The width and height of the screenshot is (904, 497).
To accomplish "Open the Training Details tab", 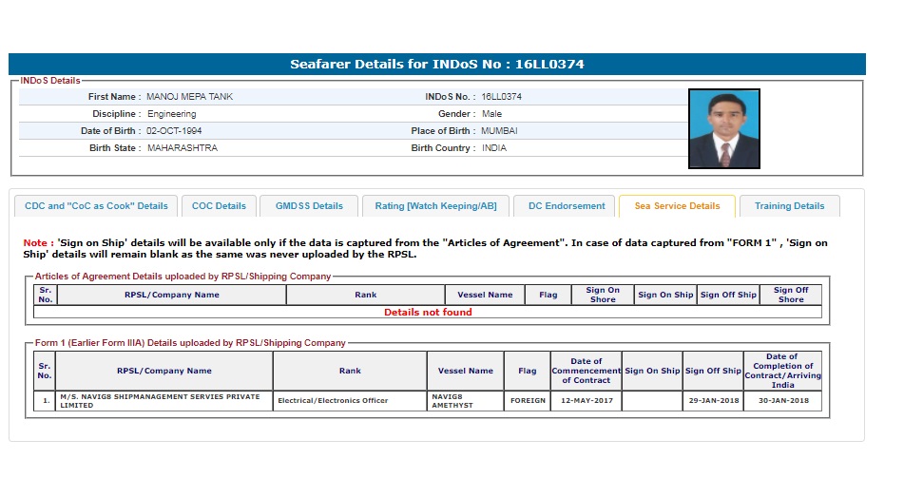I will (x=789, y=206).
